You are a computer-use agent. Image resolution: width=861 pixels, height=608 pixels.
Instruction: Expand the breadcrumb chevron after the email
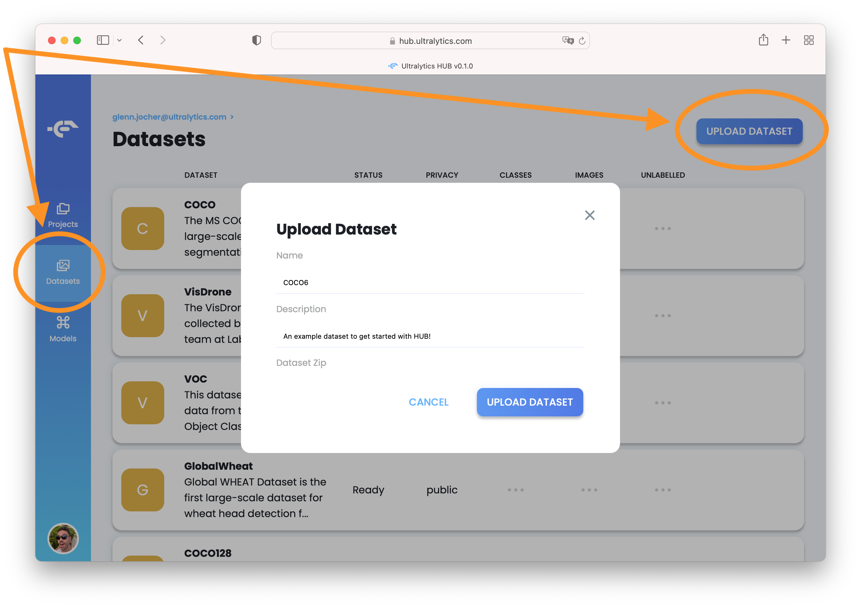click(x=232, y=116)
